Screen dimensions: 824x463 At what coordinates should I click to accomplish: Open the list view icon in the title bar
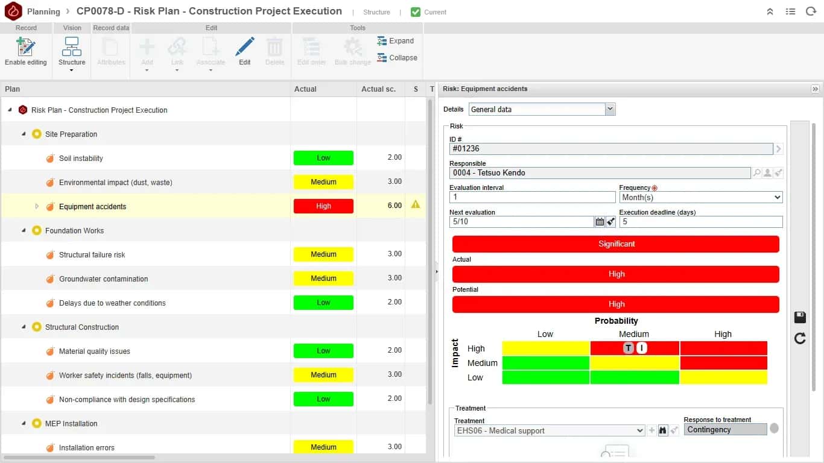click(x=790, y=11)
